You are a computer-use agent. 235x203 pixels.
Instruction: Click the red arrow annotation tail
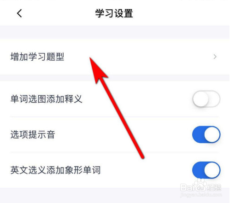point(141,156)
